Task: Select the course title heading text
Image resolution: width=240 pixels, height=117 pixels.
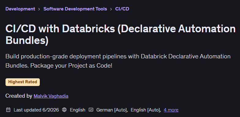Action: [121, 35]
